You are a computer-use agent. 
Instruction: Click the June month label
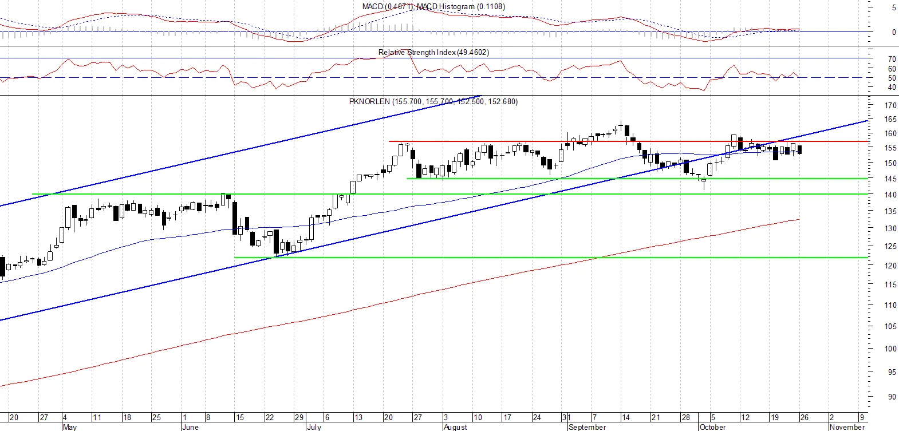tap(190, 427)
